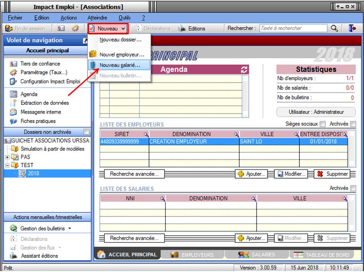Click the search icon in salariés VILLE header
Image resolution: width=364 pixels, height=272 pixels.
pyautogui.click(x=345, y=199)
